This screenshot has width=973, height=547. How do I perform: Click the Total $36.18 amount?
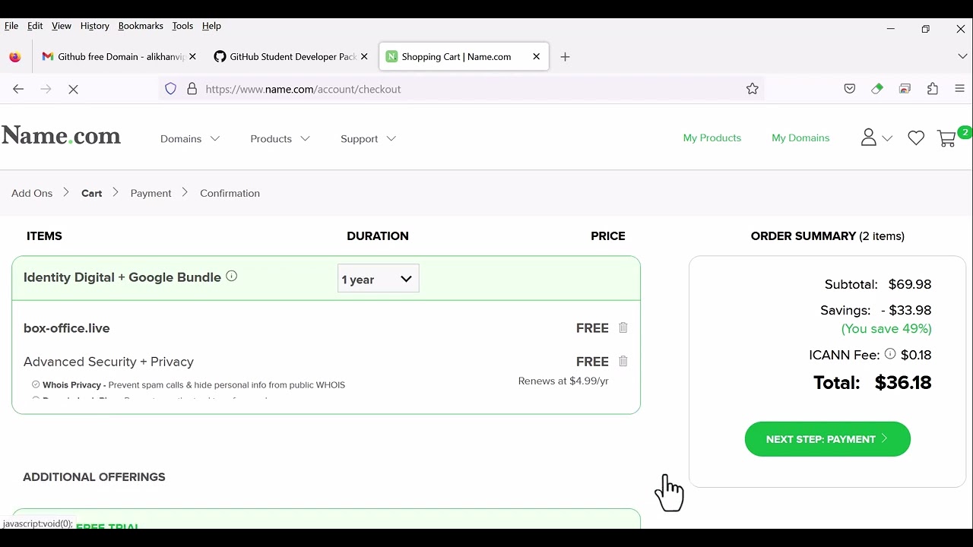pos(903,382)
